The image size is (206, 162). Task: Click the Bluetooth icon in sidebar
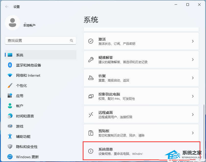click(10, 65)
